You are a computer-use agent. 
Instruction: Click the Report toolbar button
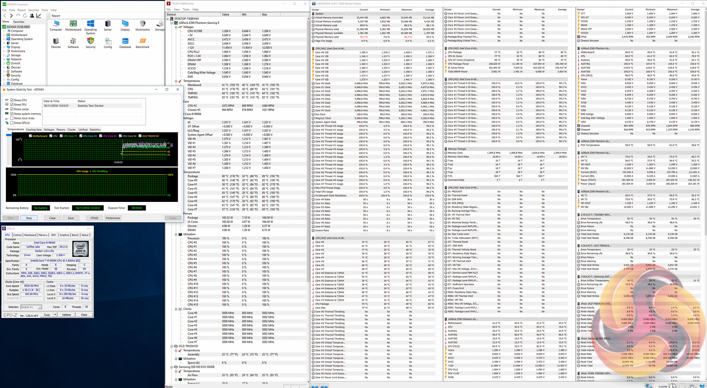(54, 16)
